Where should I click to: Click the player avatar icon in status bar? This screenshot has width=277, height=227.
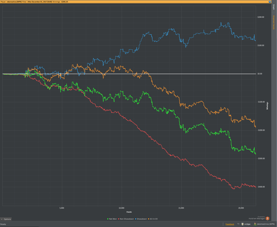255,224
